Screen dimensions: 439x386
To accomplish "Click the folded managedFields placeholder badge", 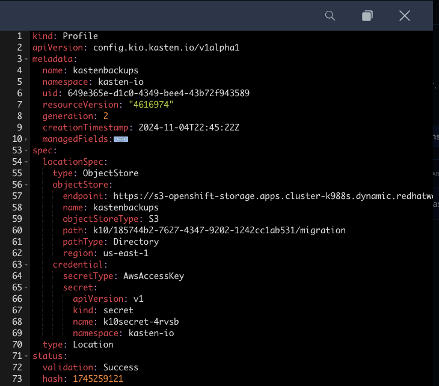I will (x=121, y=139).
